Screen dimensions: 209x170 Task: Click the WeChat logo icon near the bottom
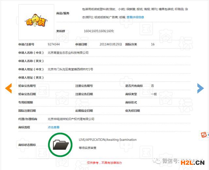click(x=158, y=161)
